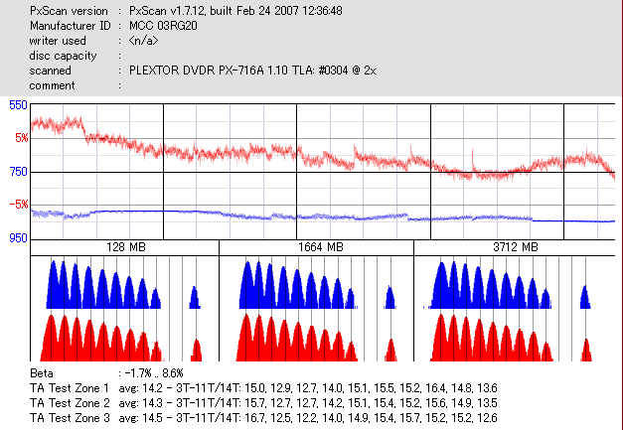The height and width of the screenshot is (430, 623).
Task: Select the 'PxScan v1.7.12, built Feb 24 2007 12:36:48' text
Action: (x=235, y=11)
